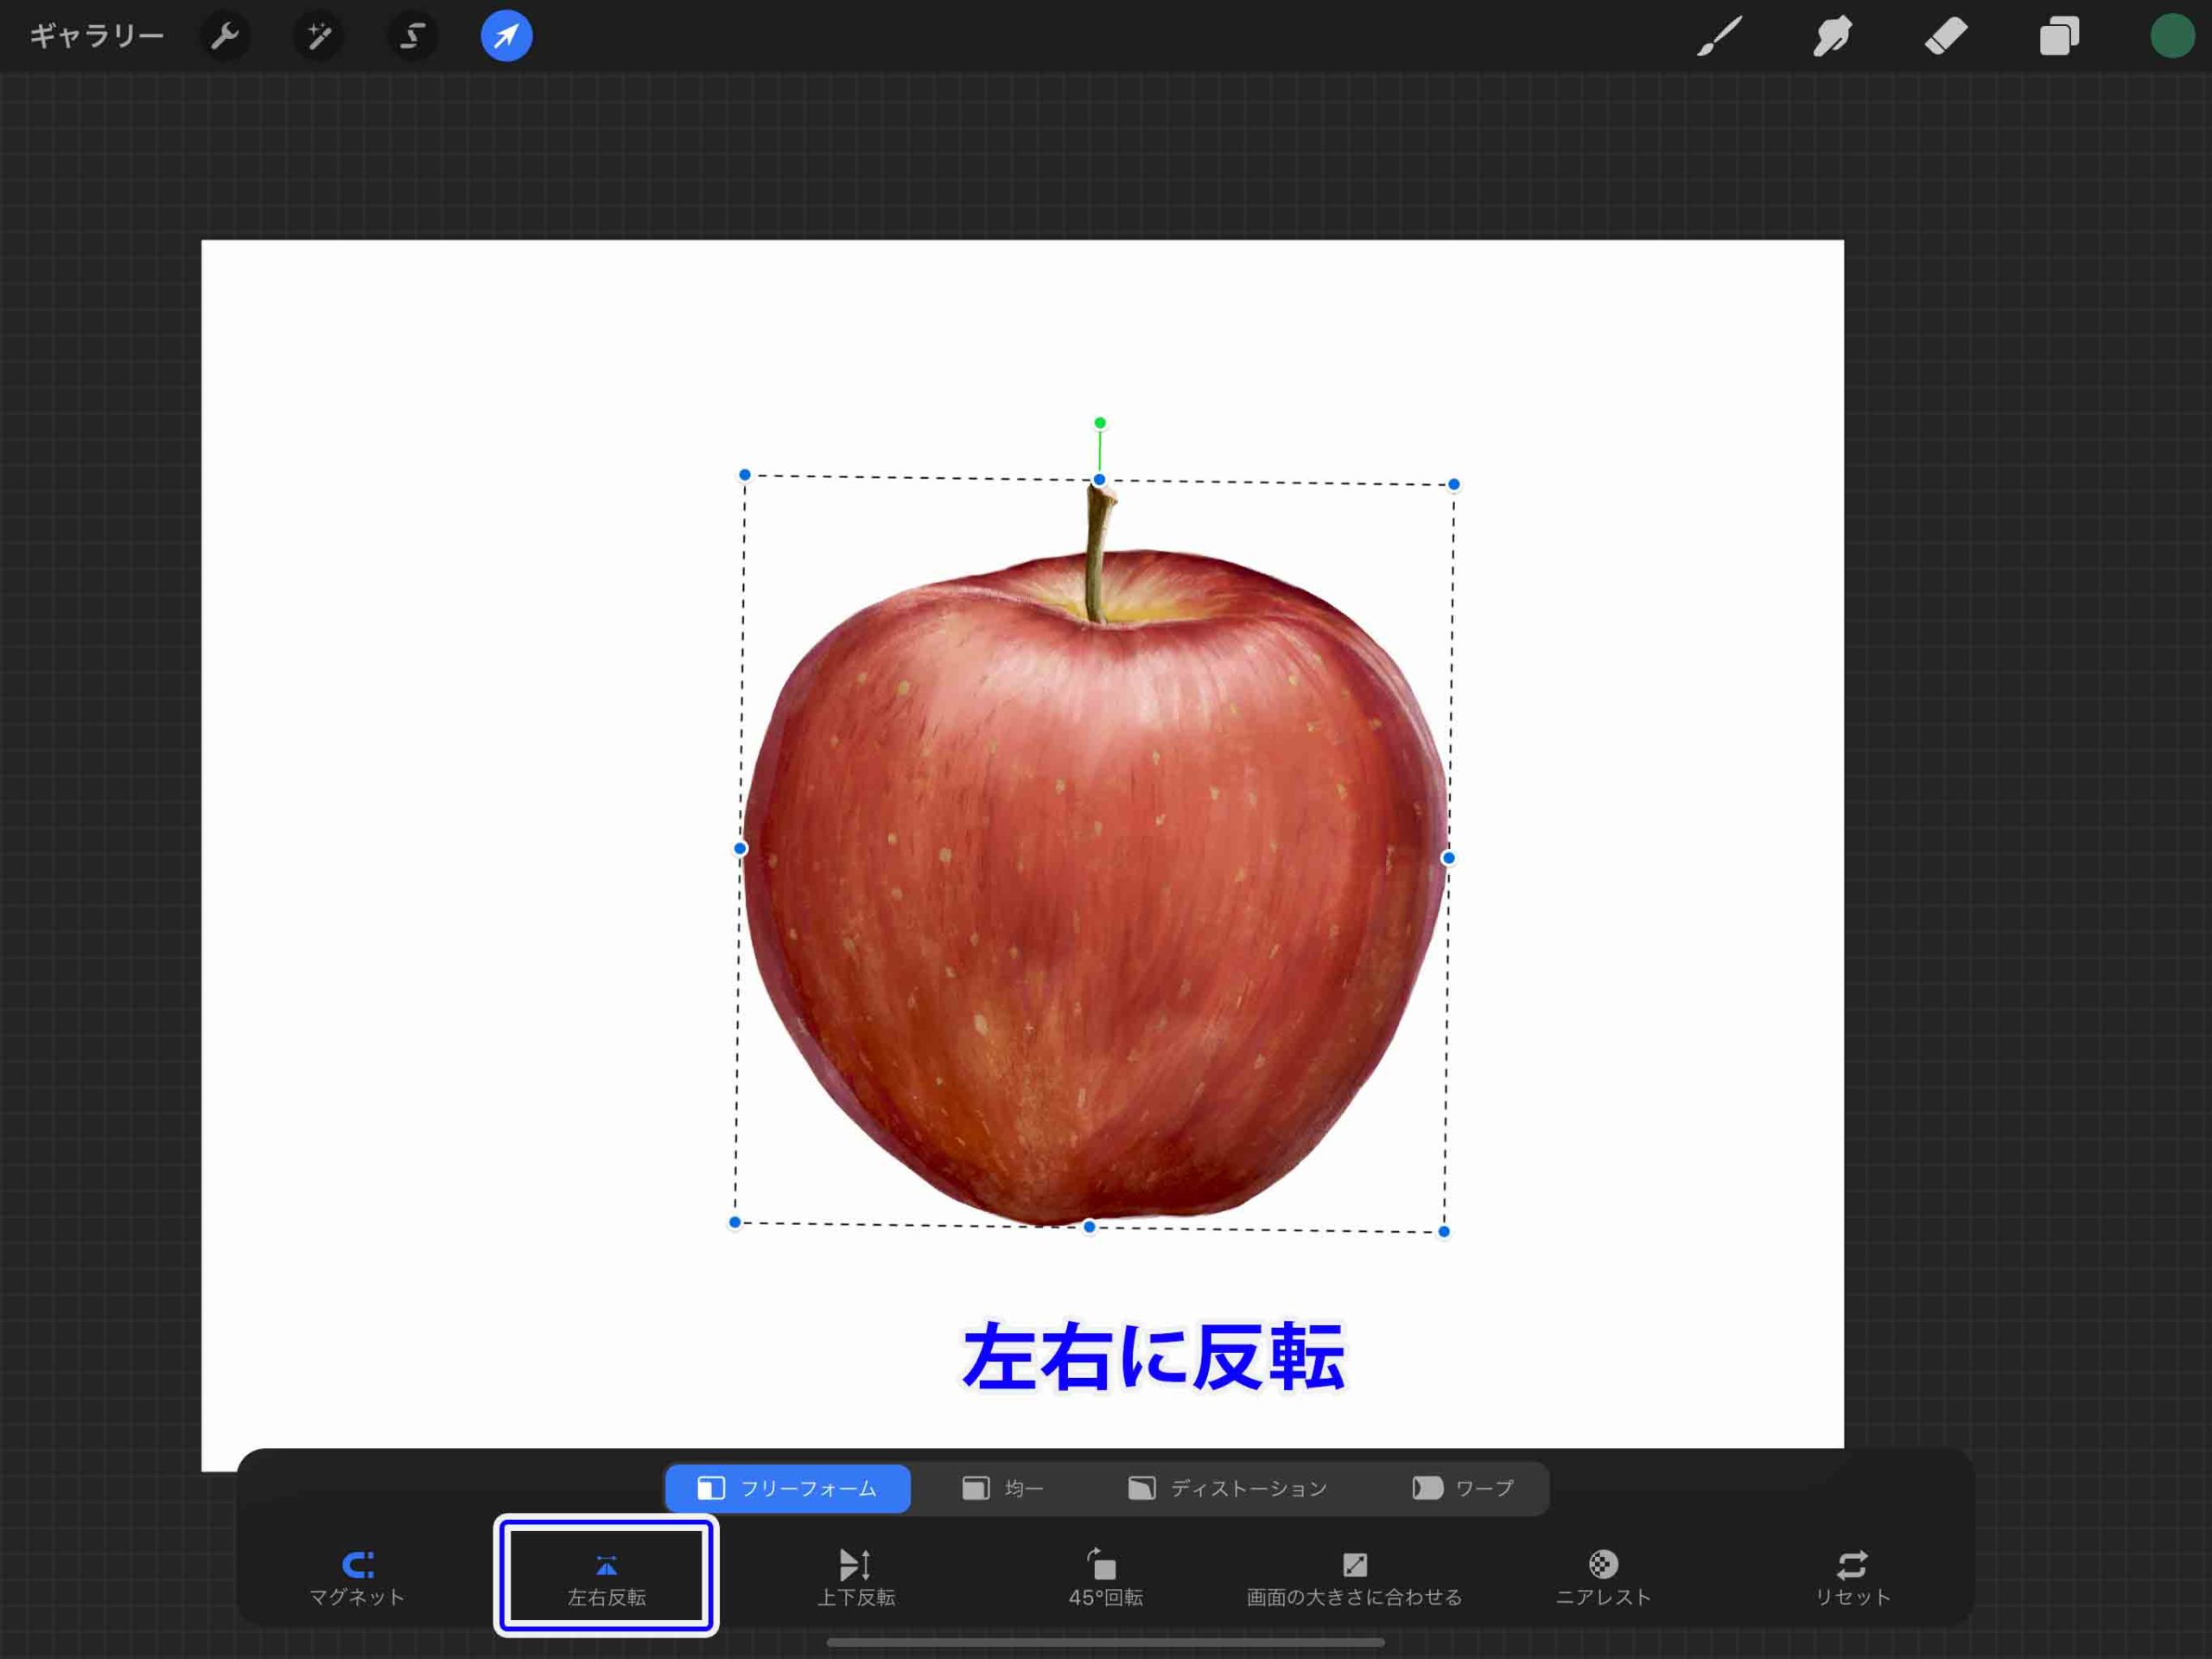2212x1659 pixels.
Task: Apply 上下反転 vertical flip
Action: pos(855,1575)
